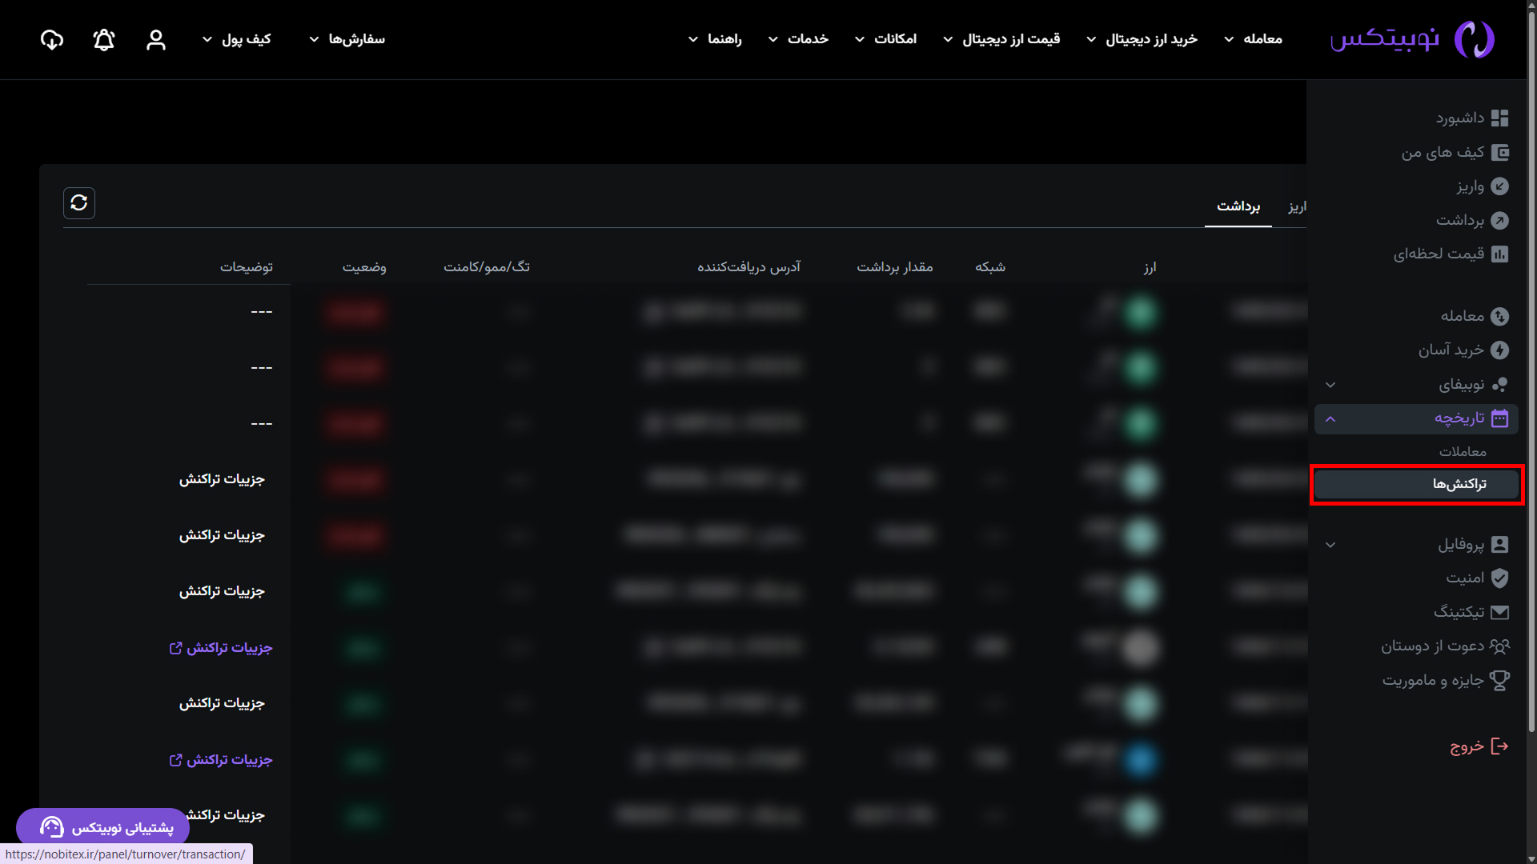Click the مقدار برداشت column header
Screen dimensions: 1537x864
(895, 267)
